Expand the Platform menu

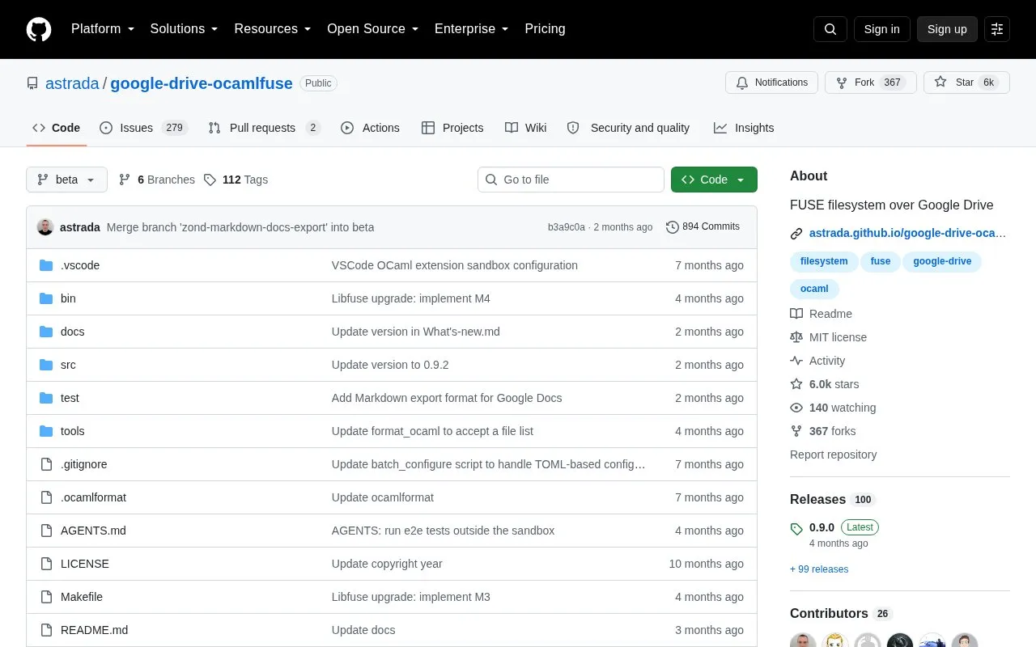[103, 29]
